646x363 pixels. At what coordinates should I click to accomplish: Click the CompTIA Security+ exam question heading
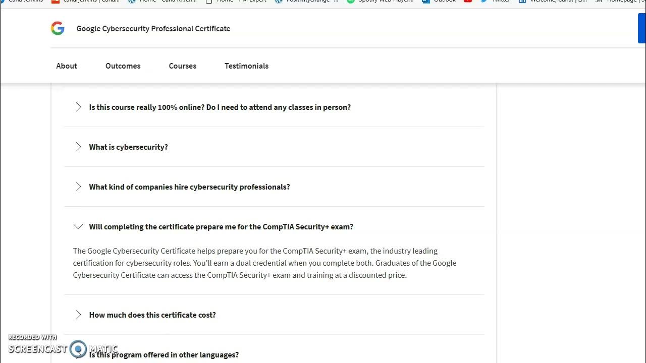221,227
